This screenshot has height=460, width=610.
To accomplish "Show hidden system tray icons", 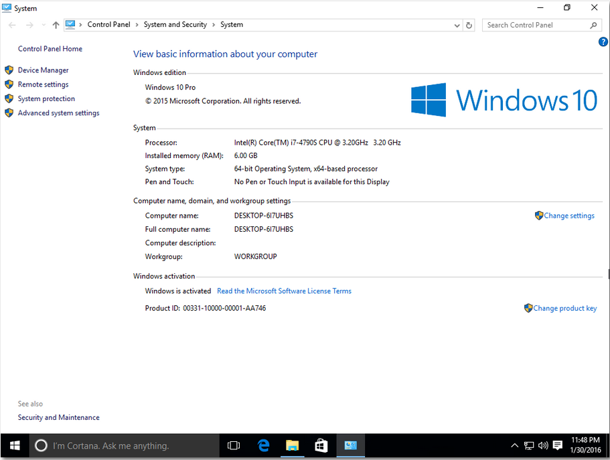I will (514, 445).
